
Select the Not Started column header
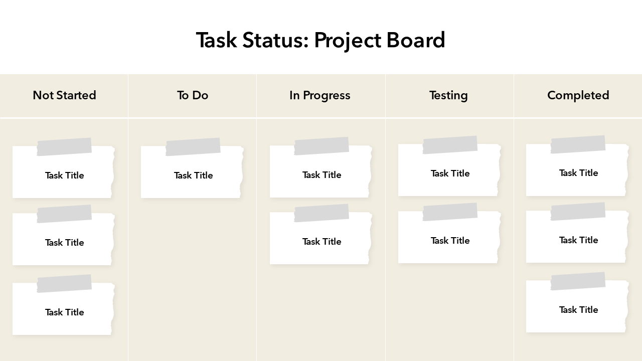pos(64,95)
